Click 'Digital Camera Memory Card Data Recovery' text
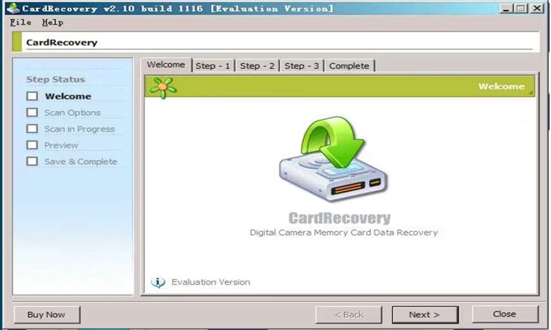Image resolution: width=551 pixels, height=330 pixels. (344, 233)
